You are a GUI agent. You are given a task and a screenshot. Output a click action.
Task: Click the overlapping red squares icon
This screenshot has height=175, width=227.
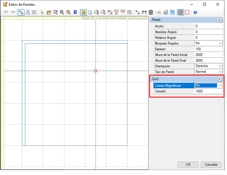pos(130,12)
